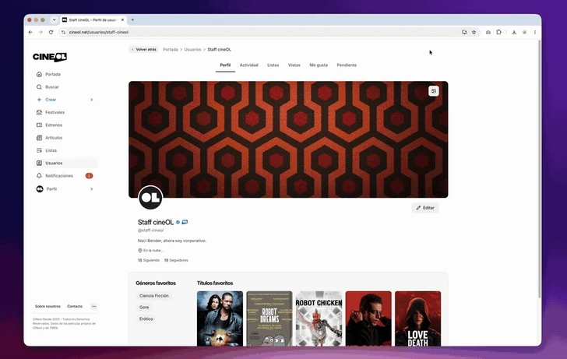This screenshot has width=567, height=359.
Task: Click the banner image change icon
Action: tap(434, 91)
